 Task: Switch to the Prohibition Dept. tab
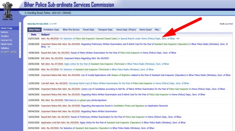[x=51, y=30]
